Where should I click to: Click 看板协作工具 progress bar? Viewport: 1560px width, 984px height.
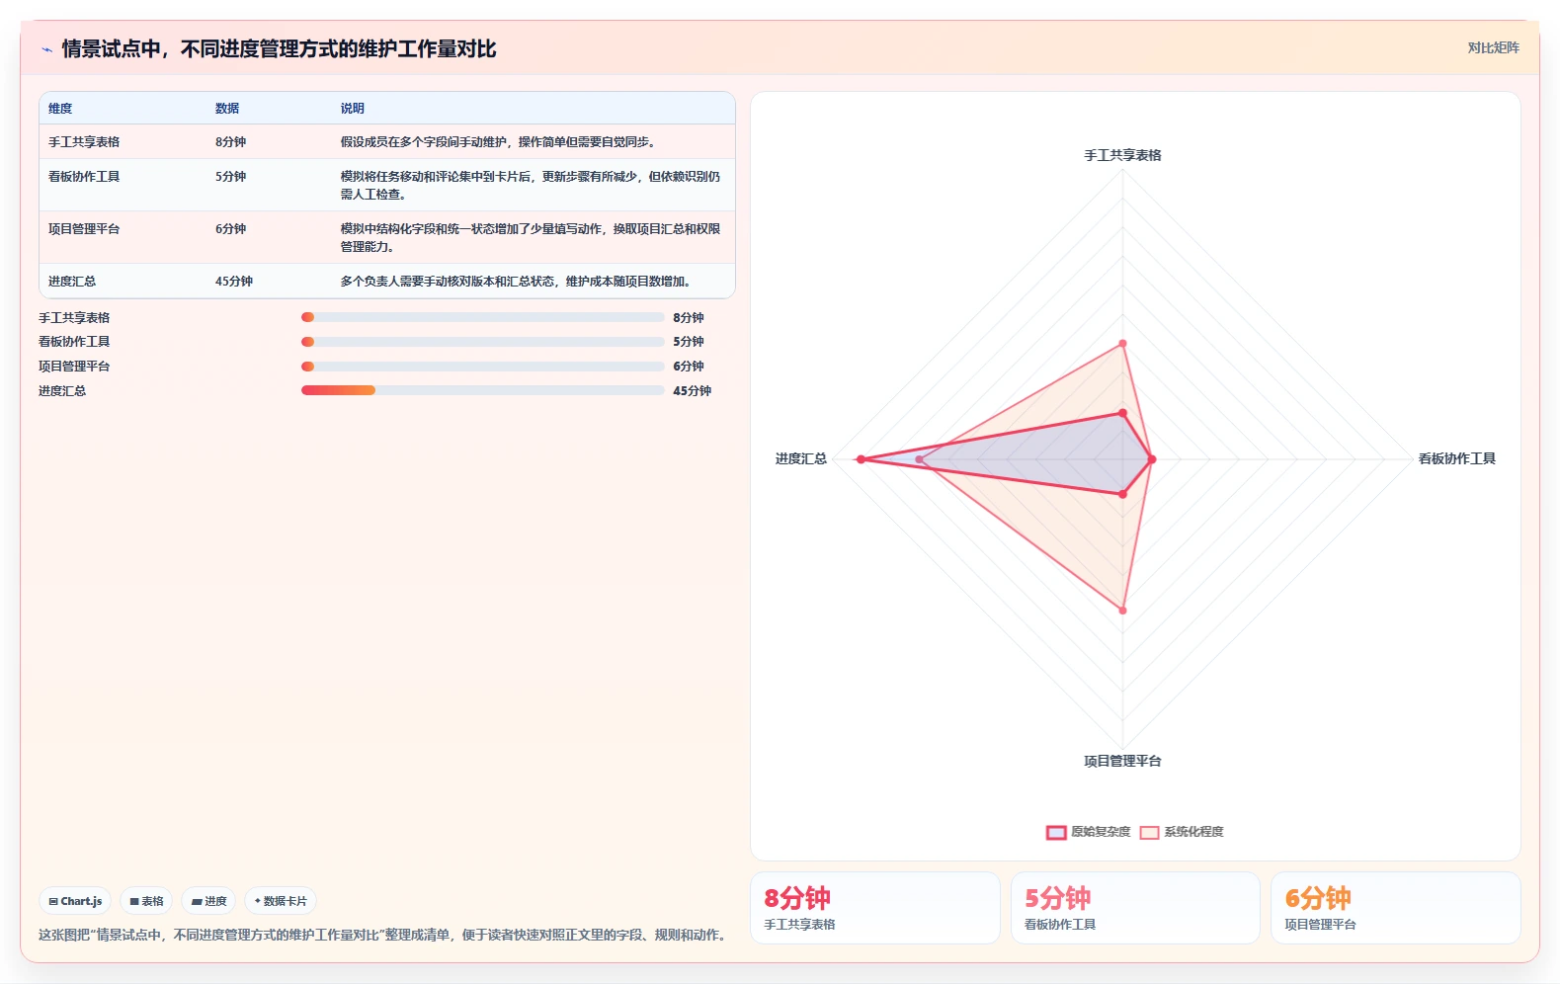482,342
